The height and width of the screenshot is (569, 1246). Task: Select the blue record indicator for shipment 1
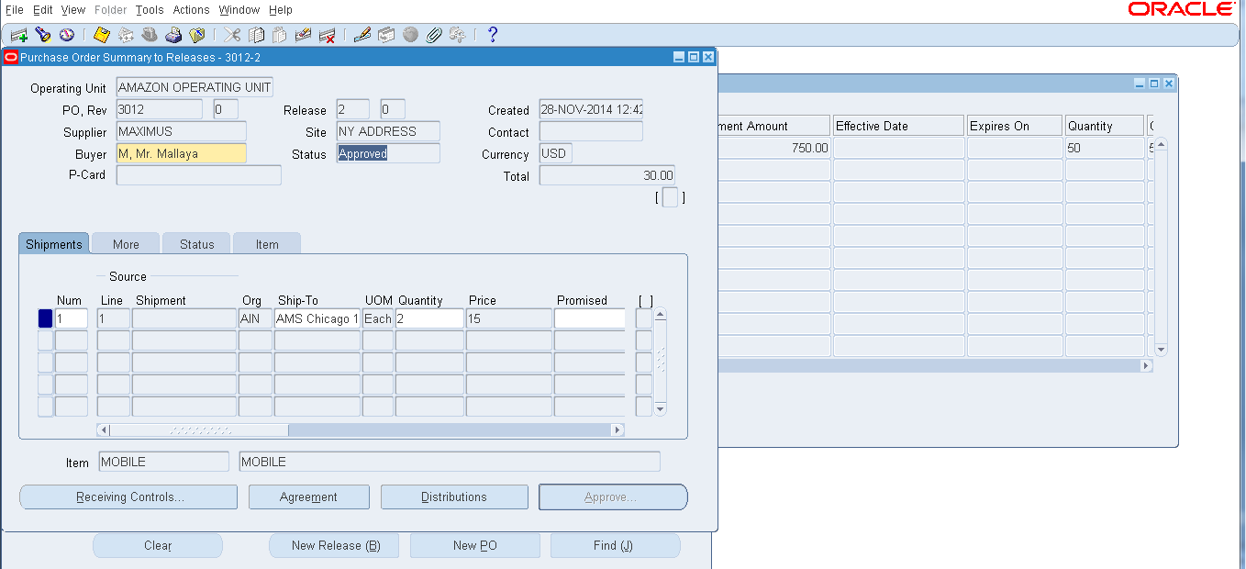[x=45, y=318]
